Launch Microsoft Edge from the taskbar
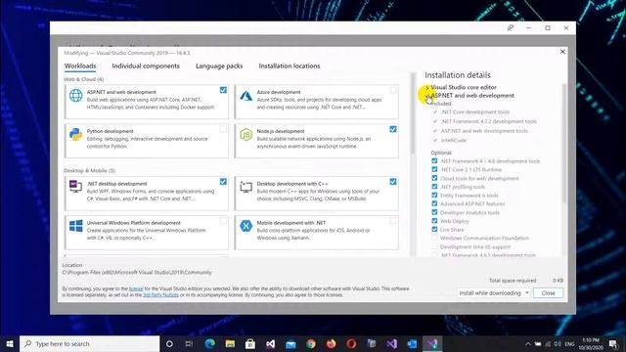Screen dimensions: 626x352 pos(209,343)
